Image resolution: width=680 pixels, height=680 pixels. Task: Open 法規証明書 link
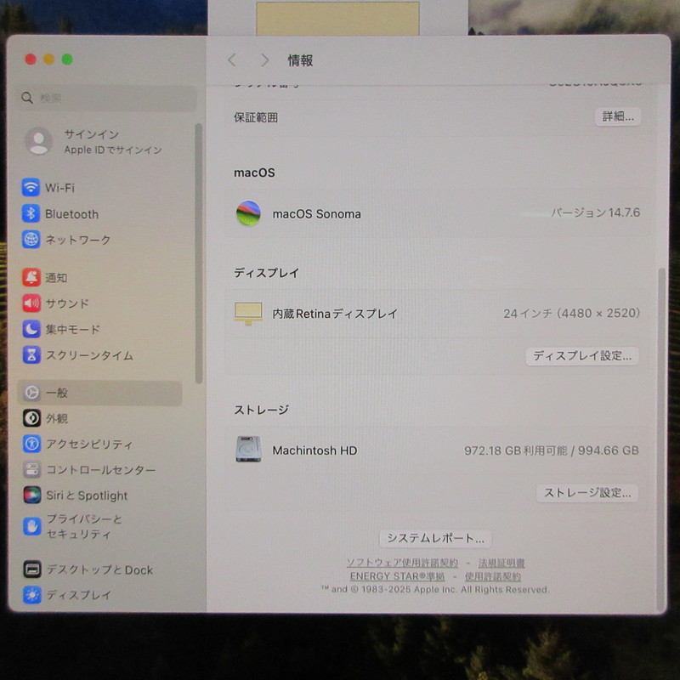coord(501,563)
